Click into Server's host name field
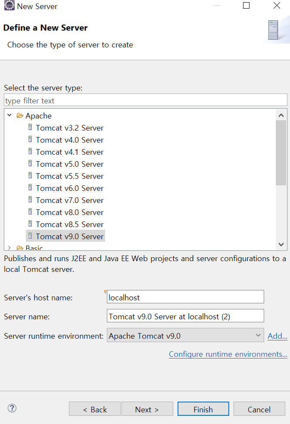 tap(185, 297)
